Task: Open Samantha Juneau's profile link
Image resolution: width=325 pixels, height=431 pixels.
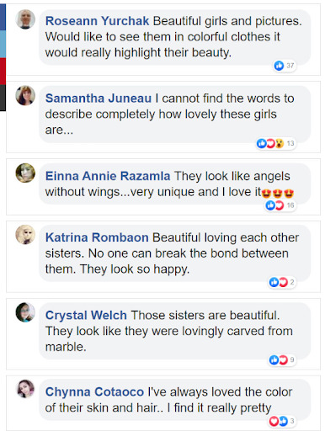Action: tap(99, 98)
